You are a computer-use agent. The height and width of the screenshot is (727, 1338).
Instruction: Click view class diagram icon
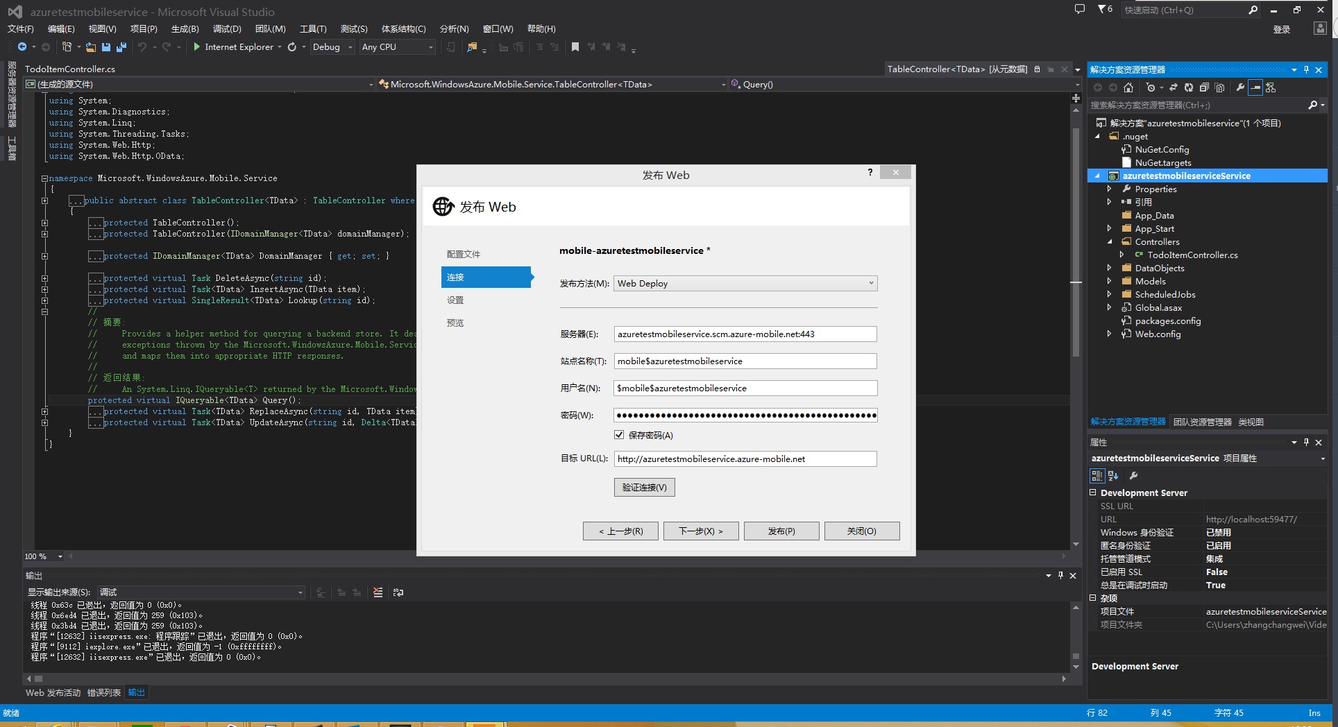(1271, 87)
